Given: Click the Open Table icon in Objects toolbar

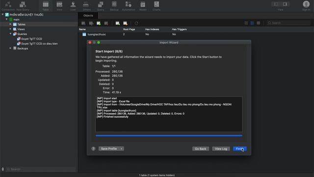Looking at the screenshot, I should click(x=83, y=23).
